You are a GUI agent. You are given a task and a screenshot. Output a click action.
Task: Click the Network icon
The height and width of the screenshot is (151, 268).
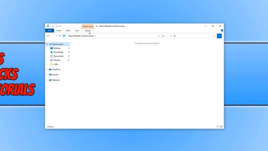pyautogui.click(x=50, y=80)
